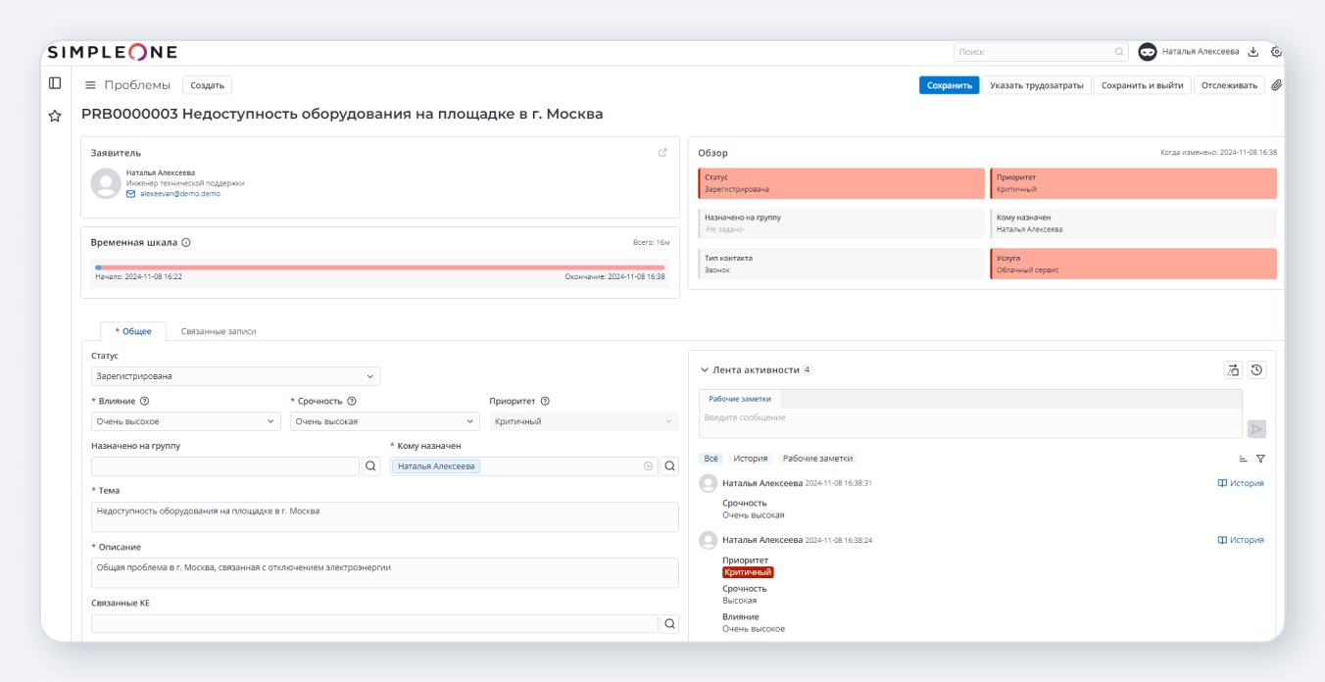Click the paperclip attachments icon
Screen dimensions: 1325x682
[x=1276, y=85]
